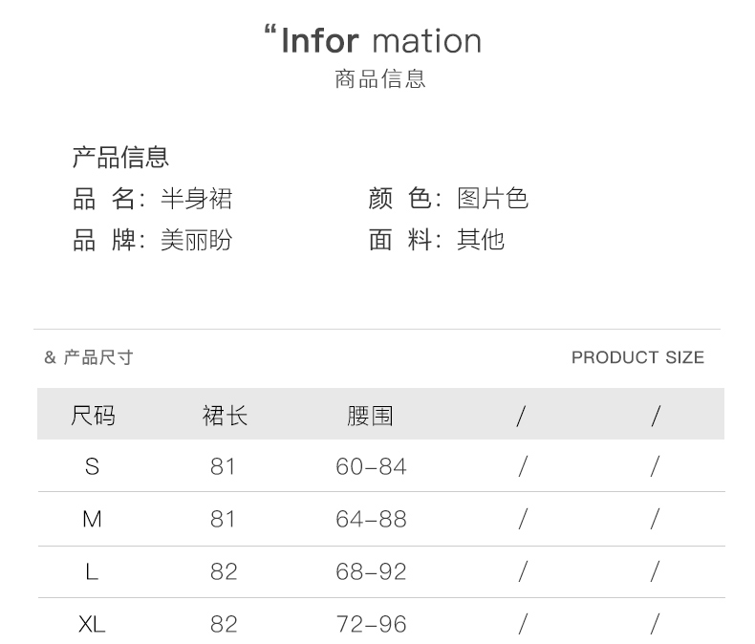Select the brand name 美丽盼
The image size is (755, 644).
196,240
